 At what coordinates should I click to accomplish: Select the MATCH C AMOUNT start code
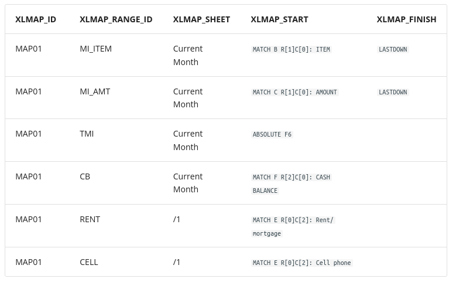pyautogui.click(x=295, y=93)
